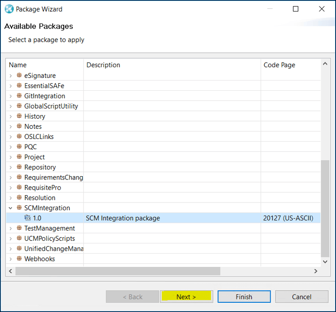
Task: Expand the UCMPolicyScripts tree node
Action: pyautogui.click(x=11, y=239)
